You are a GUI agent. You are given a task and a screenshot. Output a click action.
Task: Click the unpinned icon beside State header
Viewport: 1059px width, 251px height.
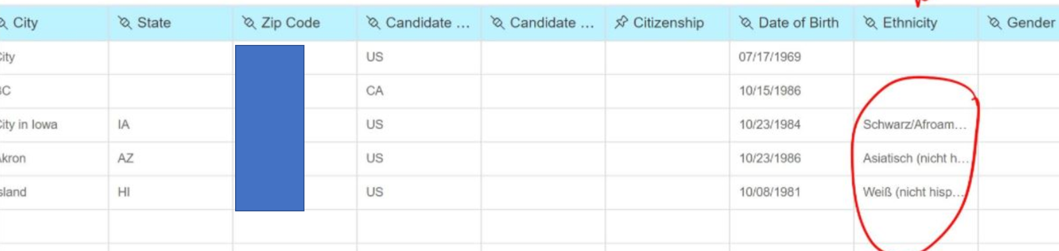[x=124, y=23]
